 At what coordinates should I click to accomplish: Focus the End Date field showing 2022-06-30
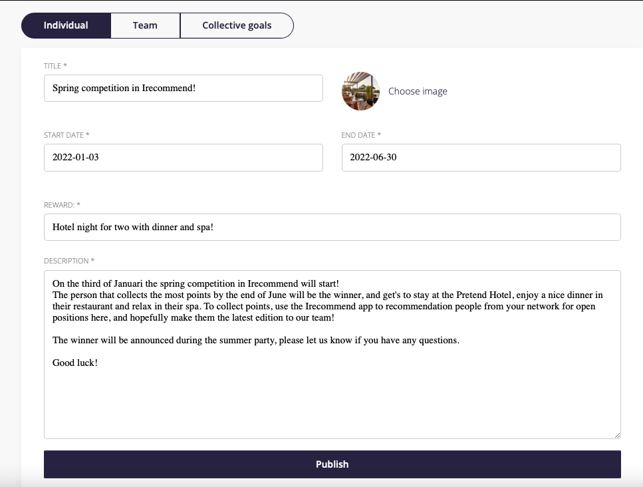click(481, 158)
